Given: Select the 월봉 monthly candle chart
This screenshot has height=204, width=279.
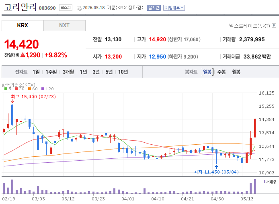Looking at the screenshot, I should tap(236, 72).
